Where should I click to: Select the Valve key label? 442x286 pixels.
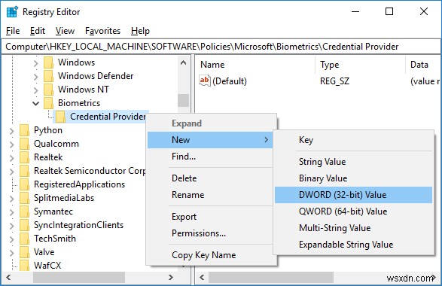(44, 252)
